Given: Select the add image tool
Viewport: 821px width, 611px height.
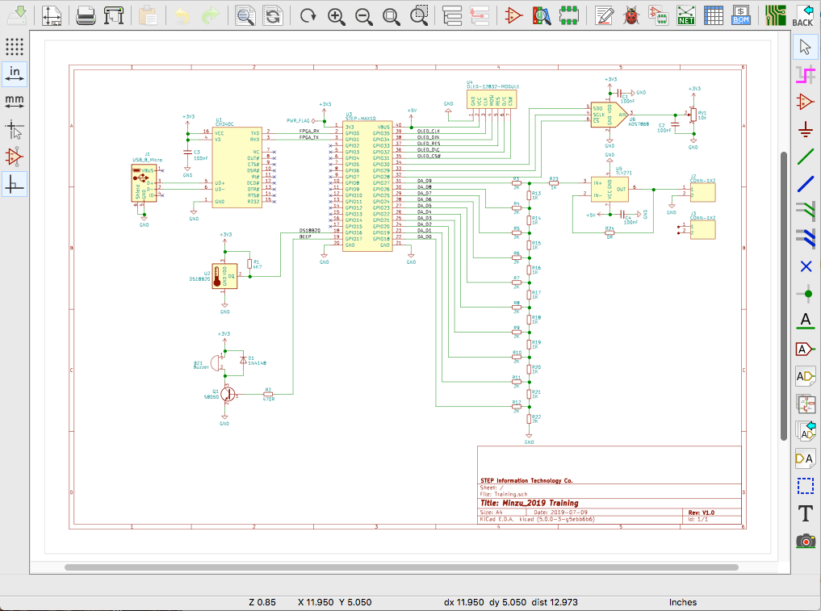Looking at the screenshot, I should coord(806,541).
